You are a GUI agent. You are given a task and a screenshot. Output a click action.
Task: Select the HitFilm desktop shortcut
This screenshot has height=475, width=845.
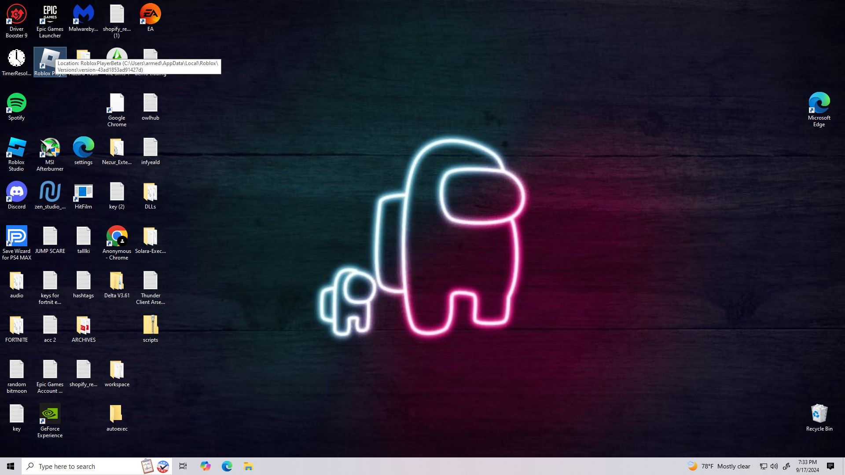coord(84,192)
